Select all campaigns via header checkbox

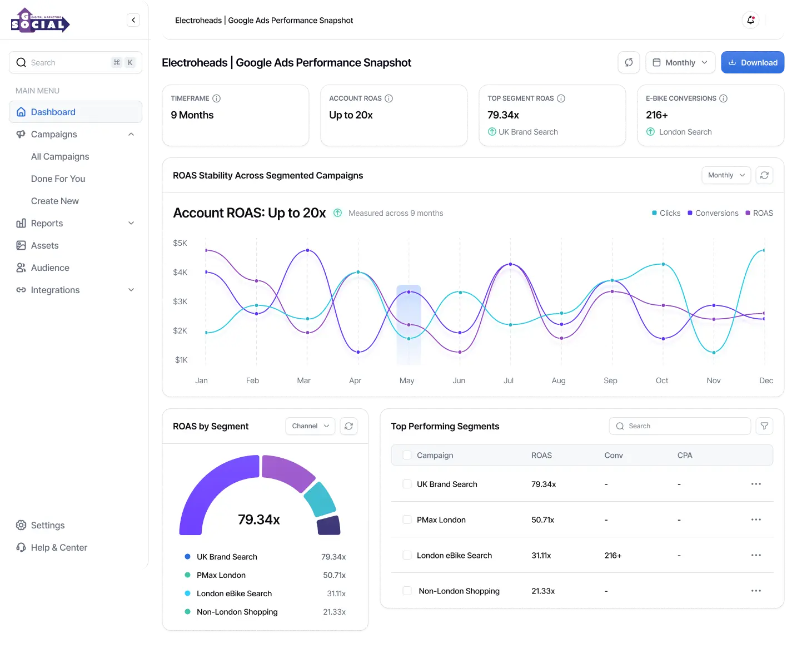[x=407, y=455]
